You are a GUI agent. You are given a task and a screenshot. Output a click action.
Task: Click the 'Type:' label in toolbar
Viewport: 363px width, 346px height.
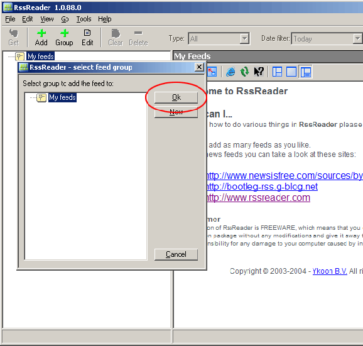[x=176, y=38]
